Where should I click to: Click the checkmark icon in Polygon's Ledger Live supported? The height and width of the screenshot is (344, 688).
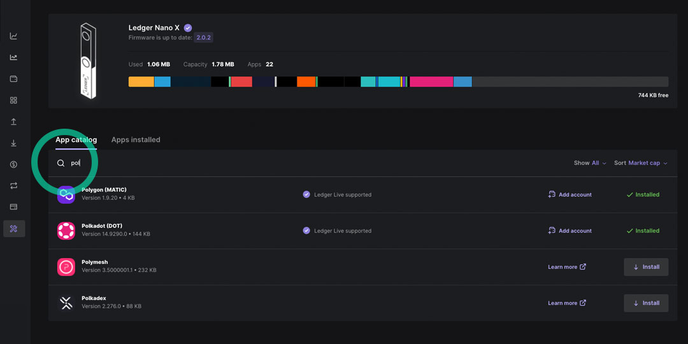click(x=306, y=194)
